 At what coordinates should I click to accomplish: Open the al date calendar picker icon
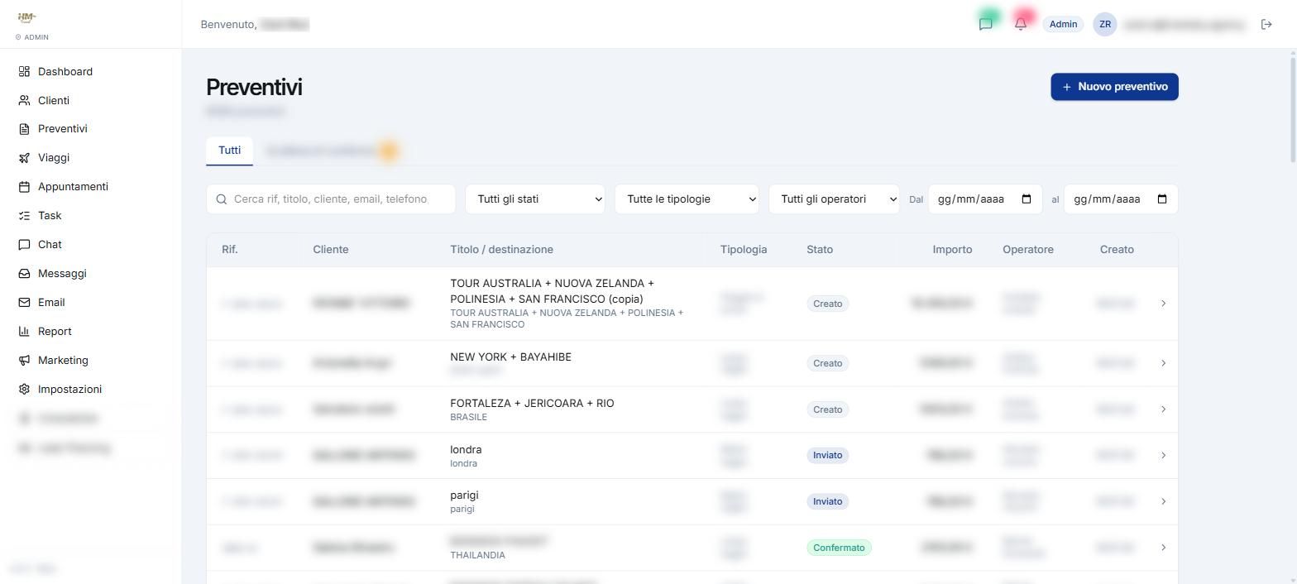point(1162,199)
